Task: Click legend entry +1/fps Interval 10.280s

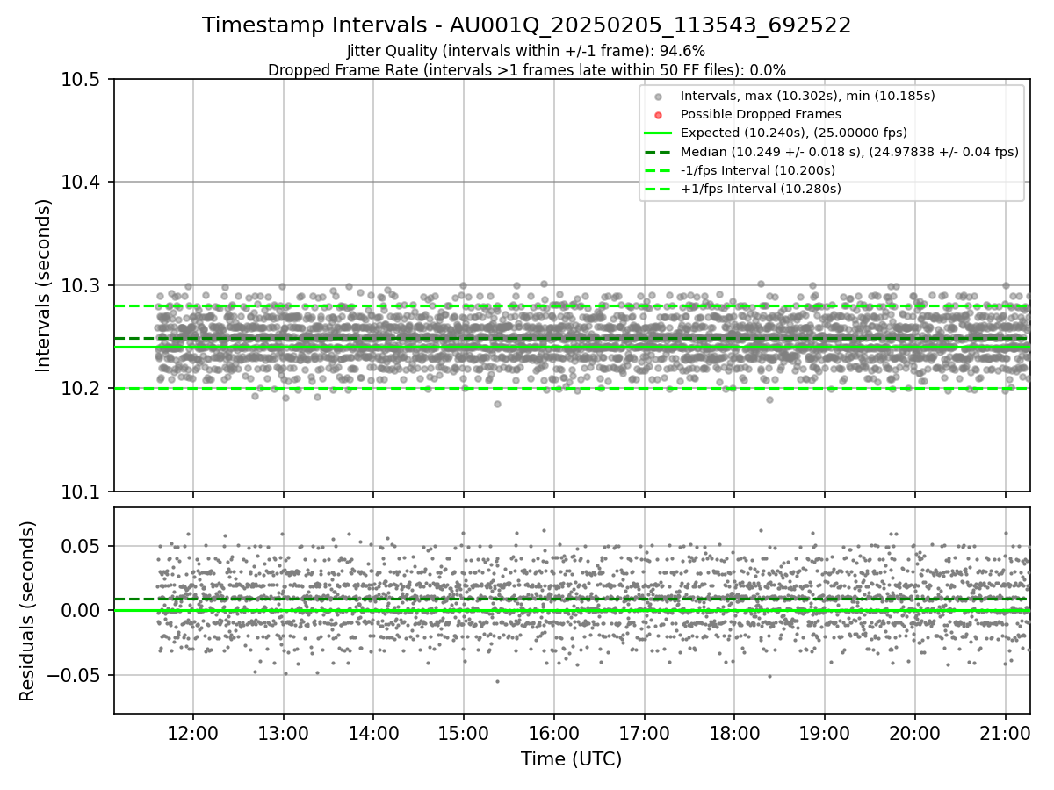Action: [x=761, y=189]
